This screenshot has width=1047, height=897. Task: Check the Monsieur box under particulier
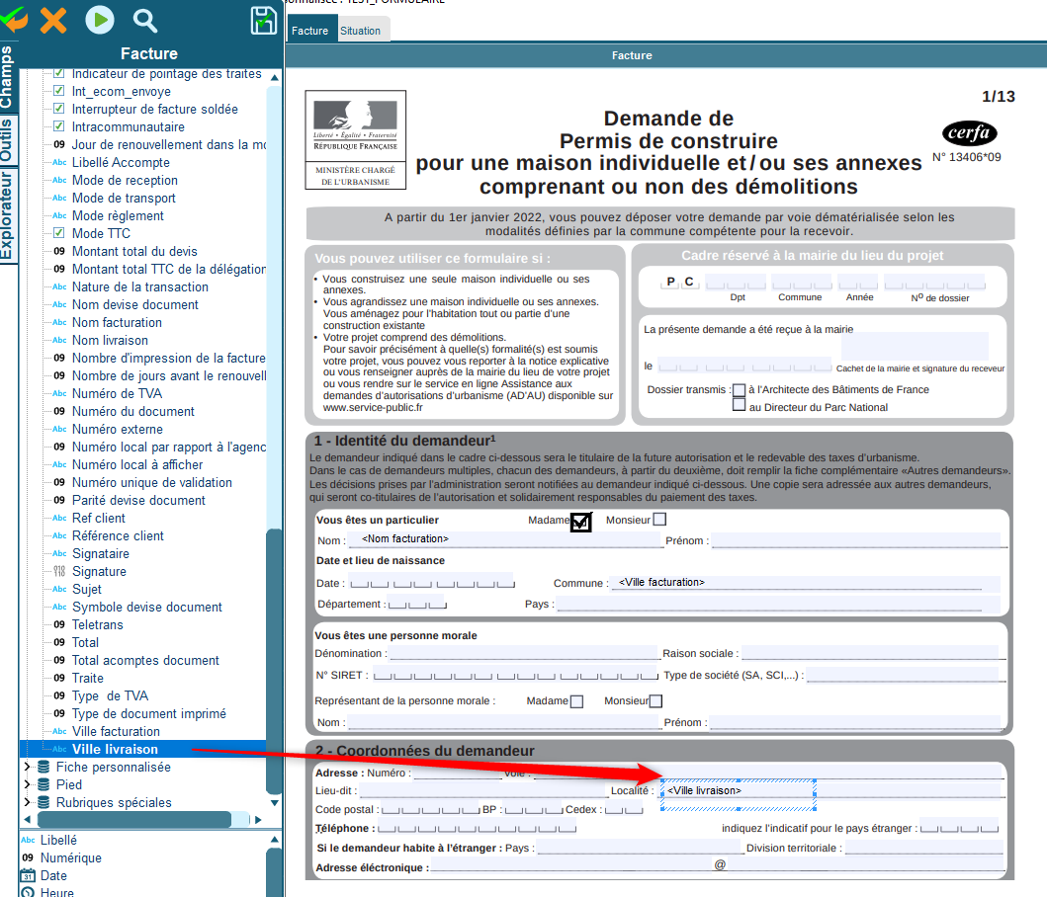pyautogui.click(x=659, y=519)
